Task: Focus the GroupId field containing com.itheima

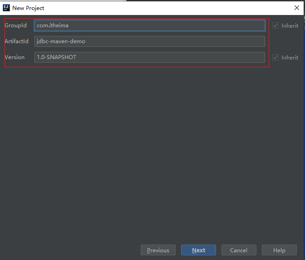Action: pyautogui.click(x=149, y=25)
